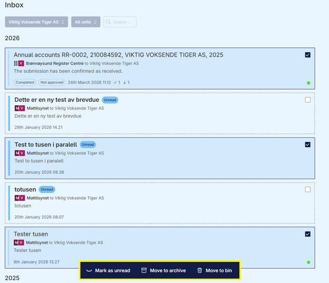This screenshot has width=329, height=283.
Task: Open the Dette er en ny test av brevdue message
Action: coord(57,100)
